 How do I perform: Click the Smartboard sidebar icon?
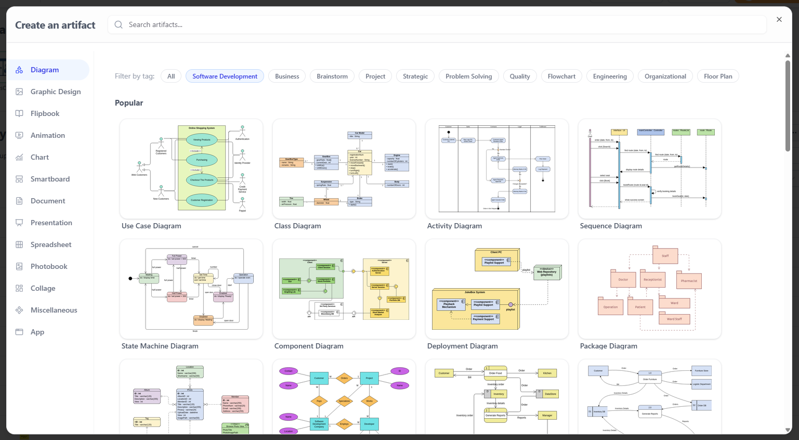19,179
